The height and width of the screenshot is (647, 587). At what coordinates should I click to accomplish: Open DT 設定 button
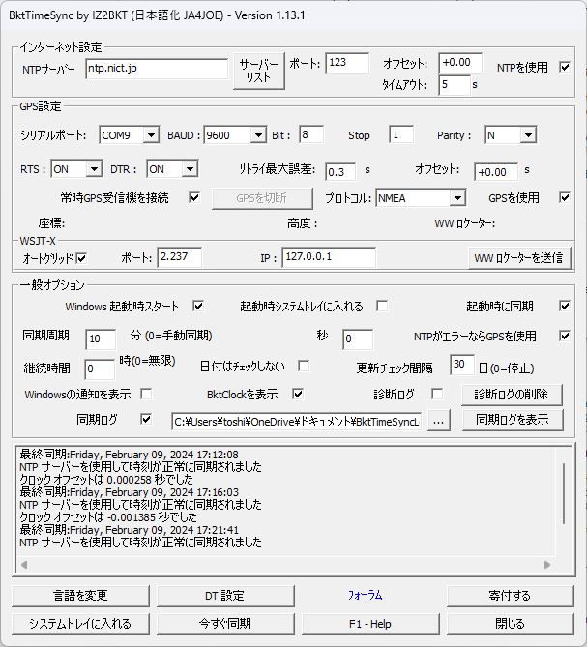(225, 596)
